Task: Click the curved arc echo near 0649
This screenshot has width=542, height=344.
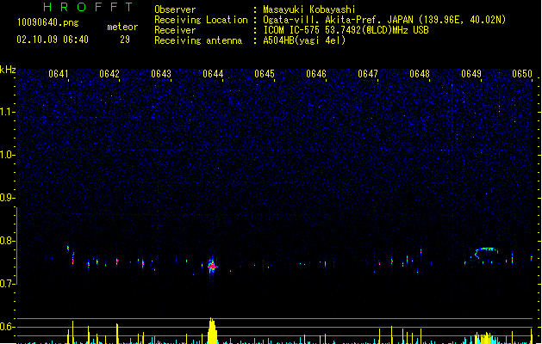Action: (x=486, y=254)
